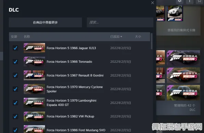The height and width of the screenshot is (133, 204).
Task: Select Forza Horizon 5 1986 Ford Mustang SVO text
Action: click(76, 130)
